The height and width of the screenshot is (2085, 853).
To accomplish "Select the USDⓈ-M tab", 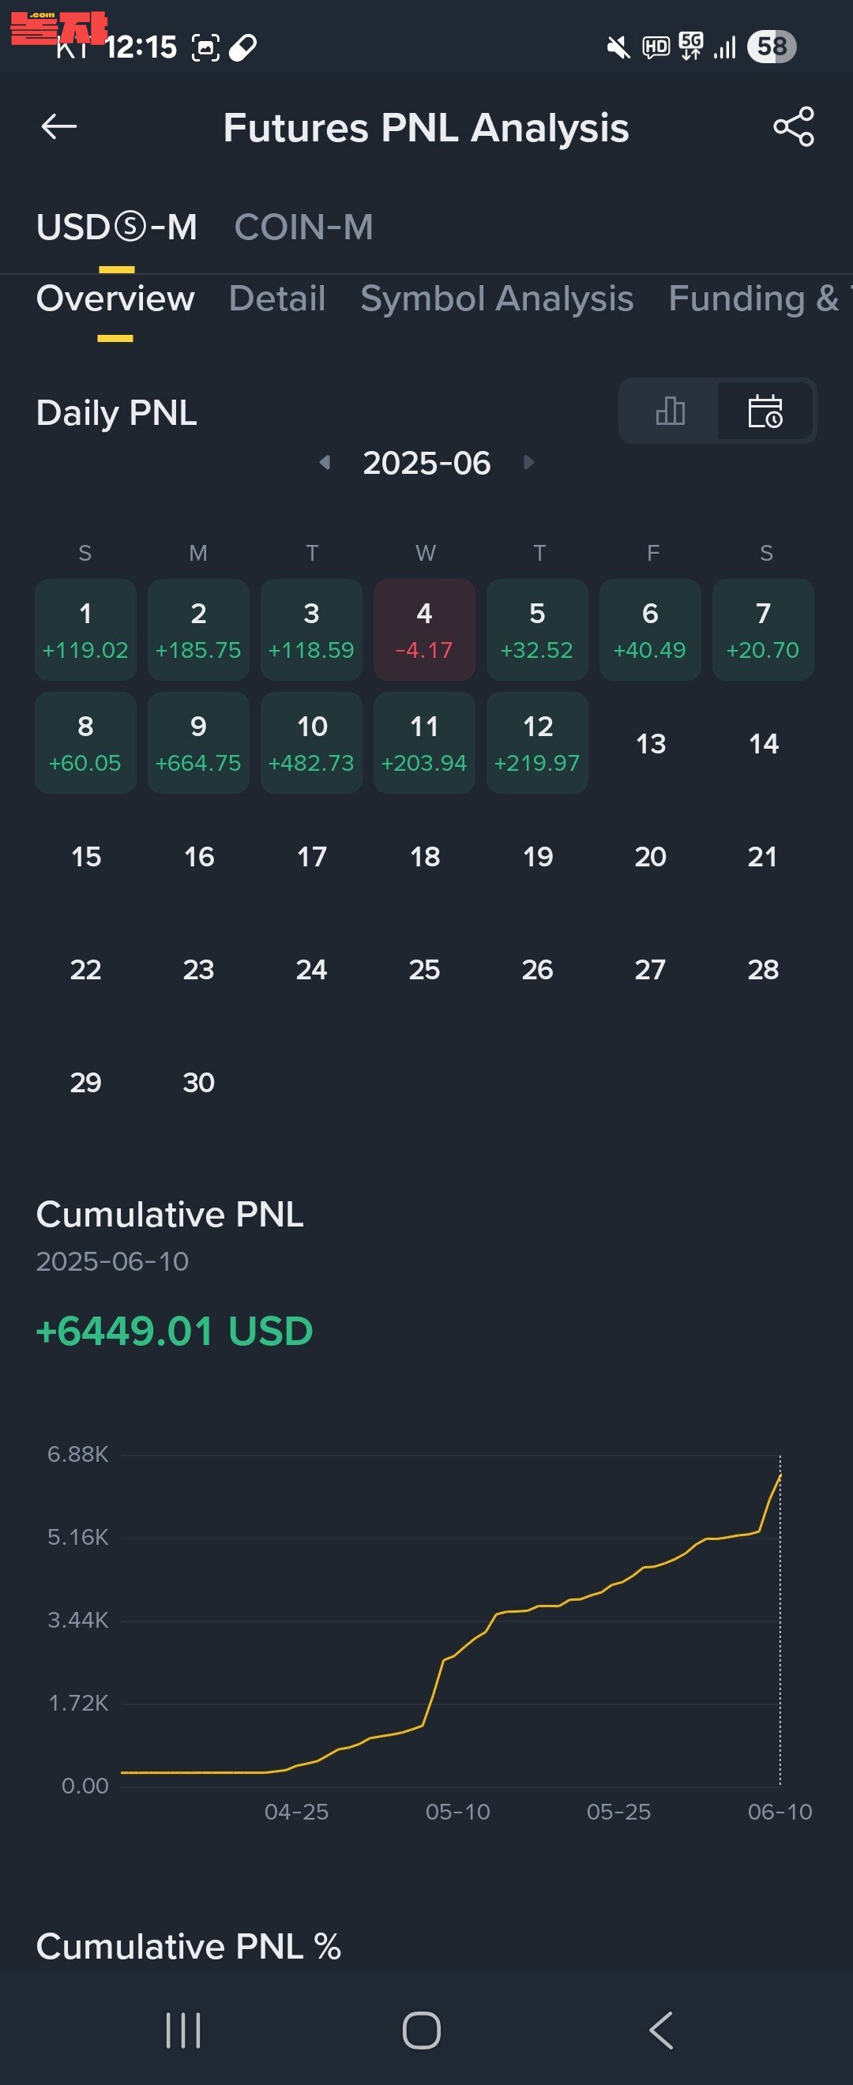I will [x=117, y=227].
